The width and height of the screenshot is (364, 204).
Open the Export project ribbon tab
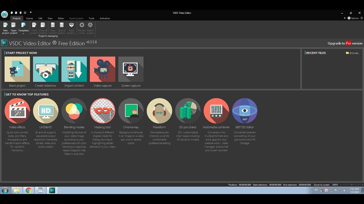[76, 18]
